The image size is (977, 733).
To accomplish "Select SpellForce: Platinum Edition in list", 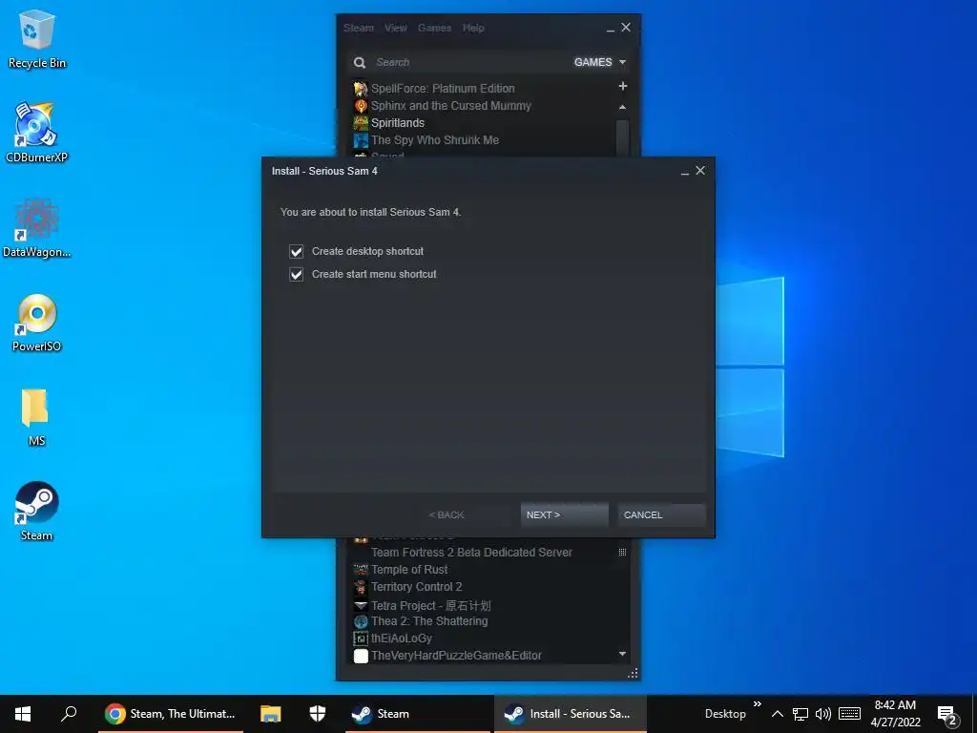I will click(x=443, y=89).
